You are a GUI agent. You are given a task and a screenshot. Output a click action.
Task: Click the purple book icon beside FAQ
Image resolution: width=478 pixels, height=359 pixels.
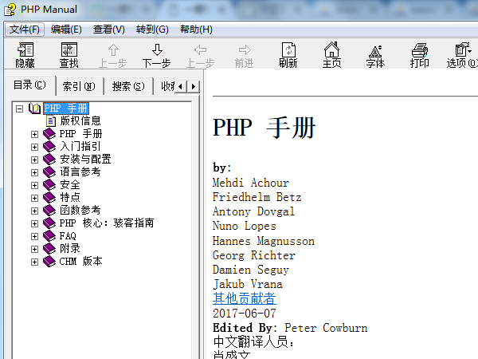(49, 236)
